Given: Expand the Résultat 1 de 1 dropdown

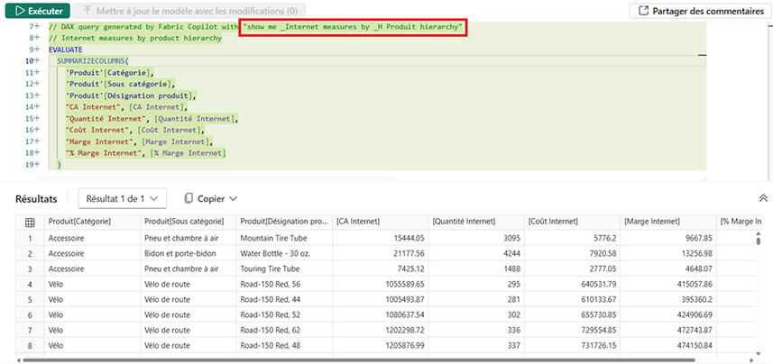Looking at the screenshot, I should point(122,198).
